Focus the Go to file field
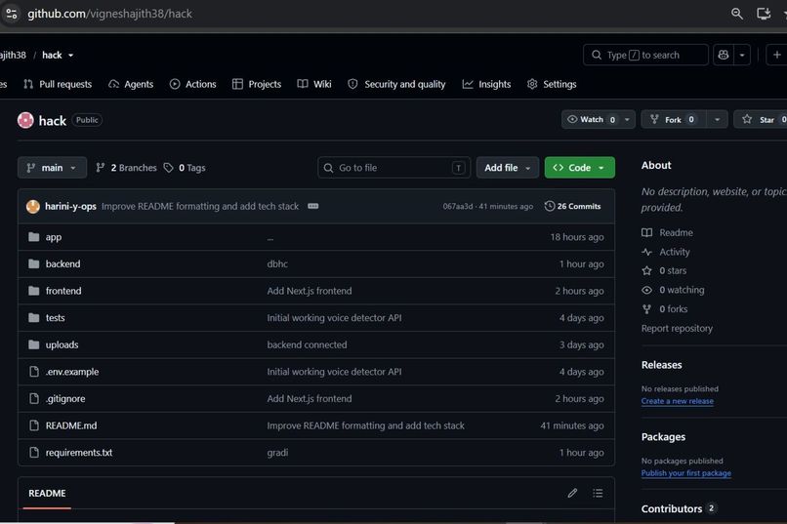Image resolution: width=787 pixels, height=524 pixels. point(394,168)
